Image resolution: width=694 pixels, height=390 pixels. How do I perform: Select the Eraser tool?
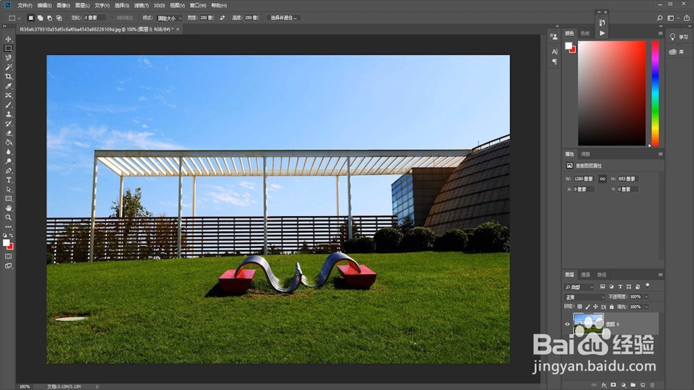[8, 133]
